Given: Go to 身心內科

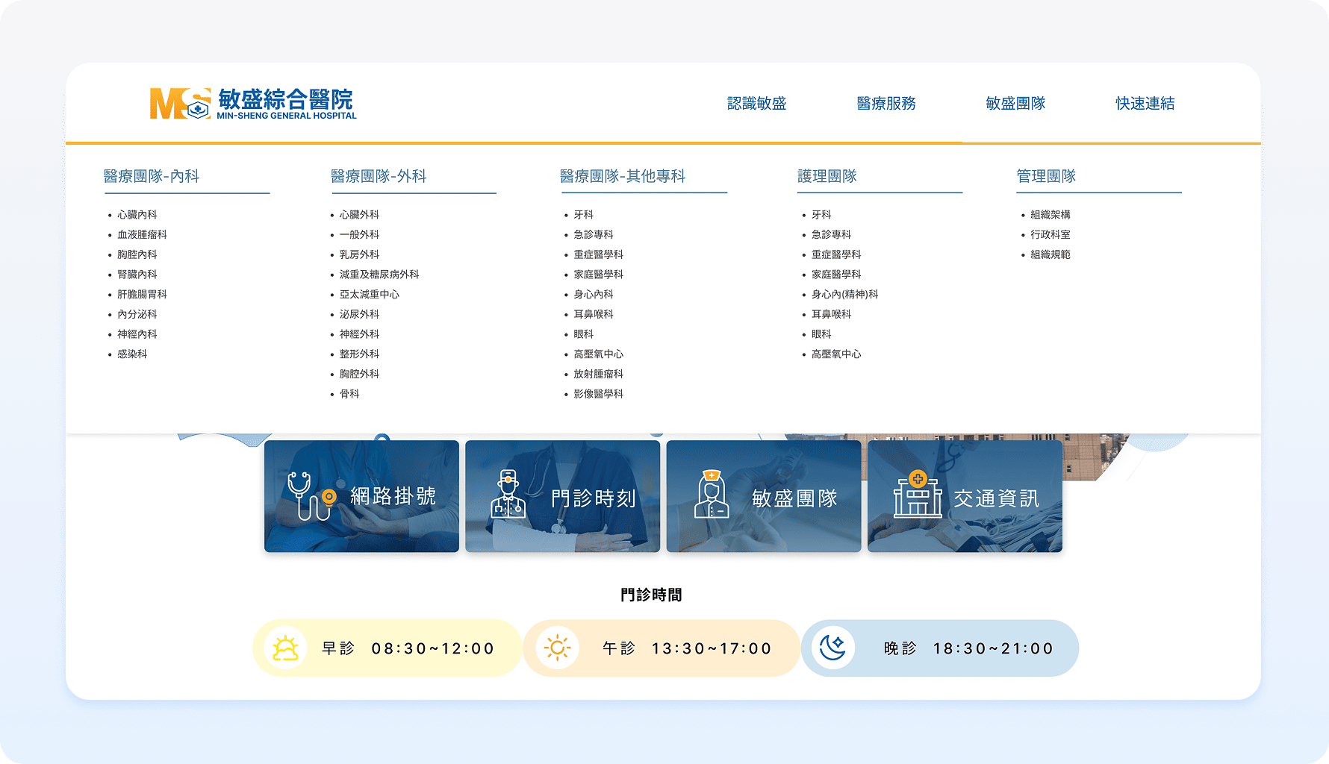Looking at the screenshot, I should click(x=594, y=294).
